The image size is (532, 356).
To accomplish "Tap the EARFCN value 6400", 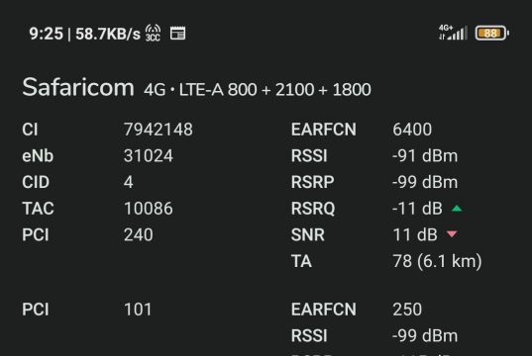I will pyautogui.click(x=412, y=130).
